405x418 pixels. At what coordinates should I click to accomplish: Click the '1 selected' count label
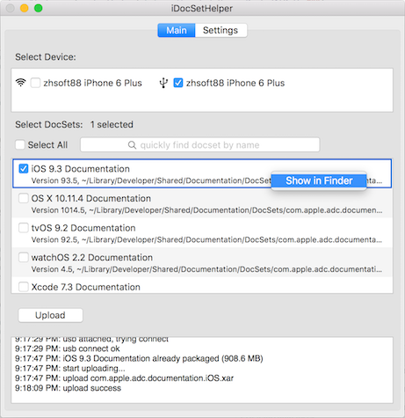click(x=112, y=125)
